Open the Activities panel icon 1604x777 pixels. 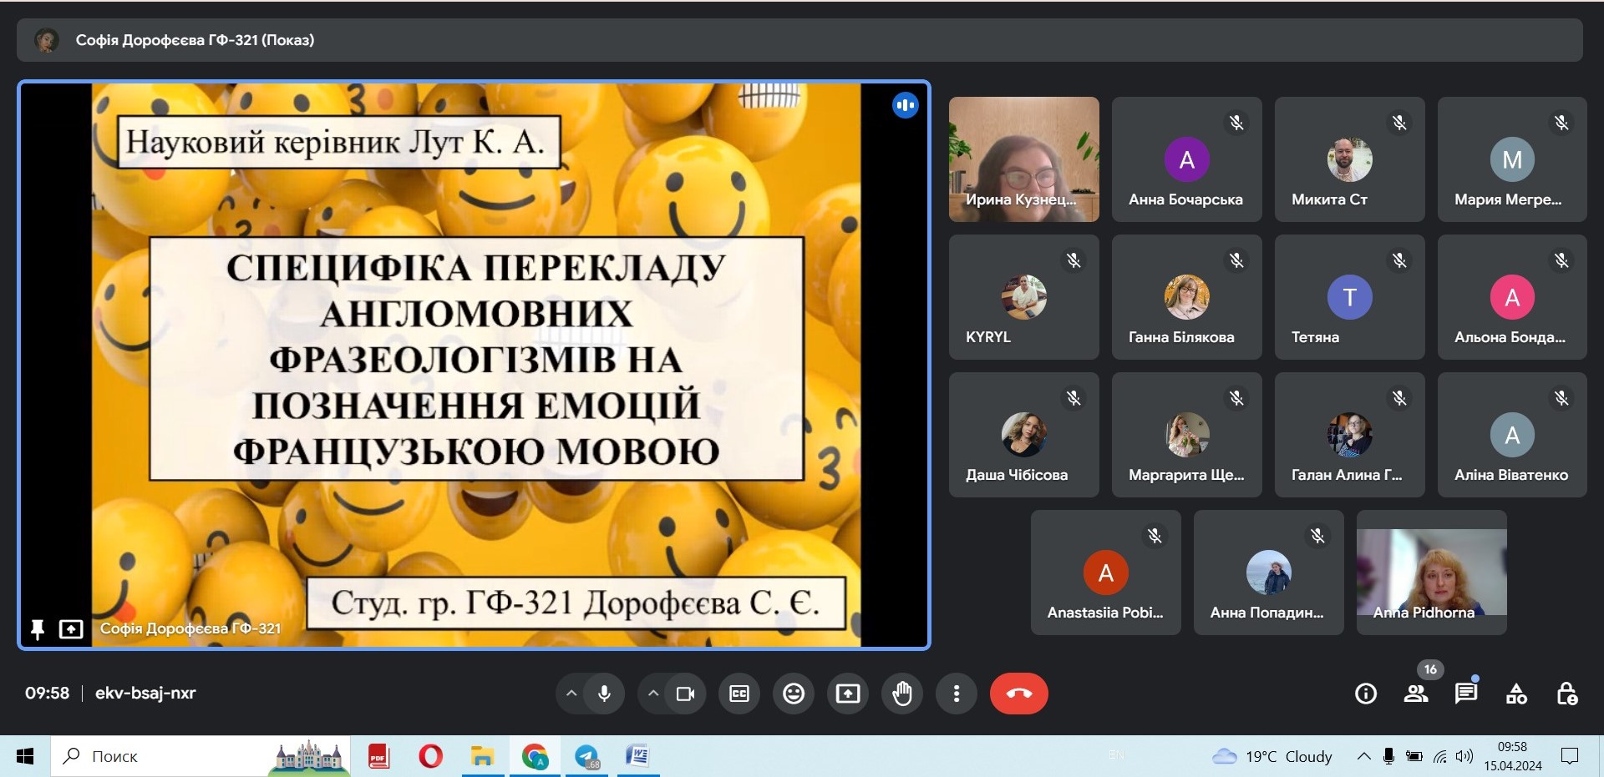pyautogui.click(x=1516, y=694)
